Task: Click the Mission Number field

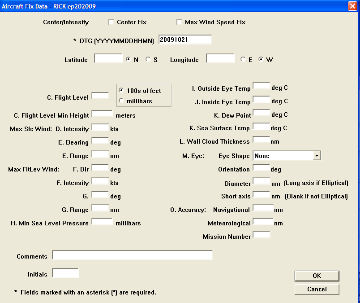Action: 261,235
